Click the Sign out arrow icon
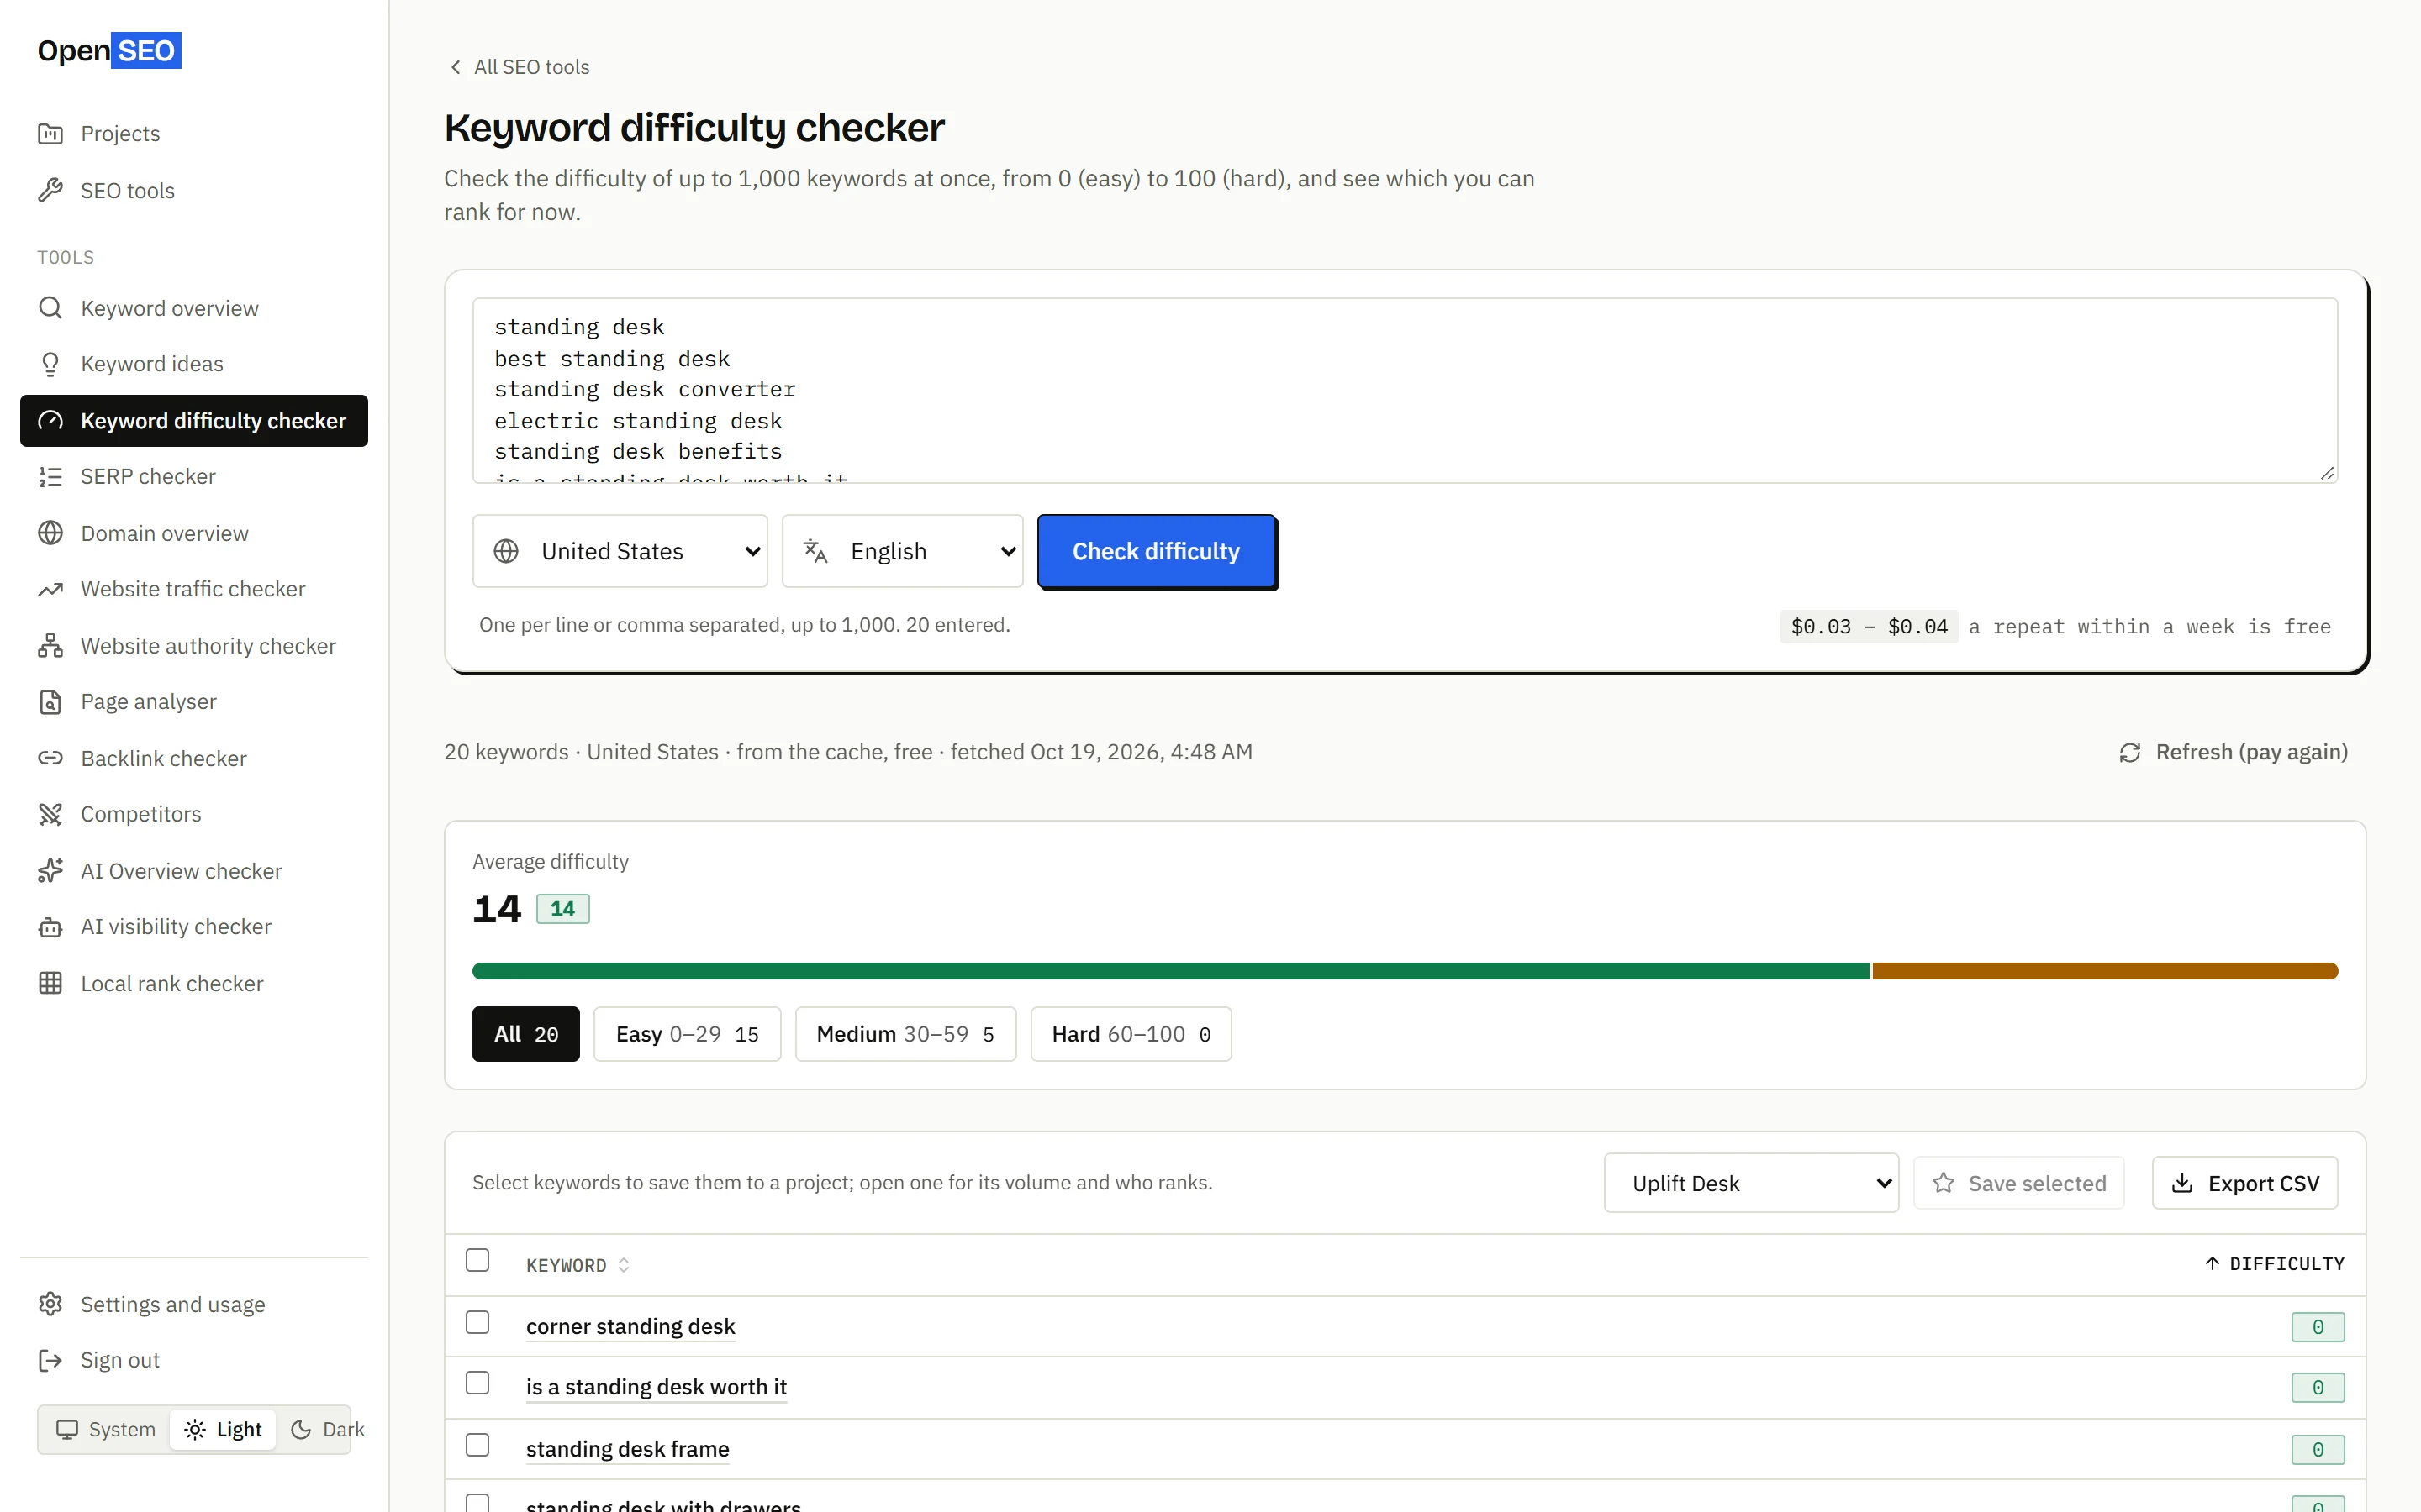Viewport: 2421px width, 1512px height. click(x=50, y=1360)
